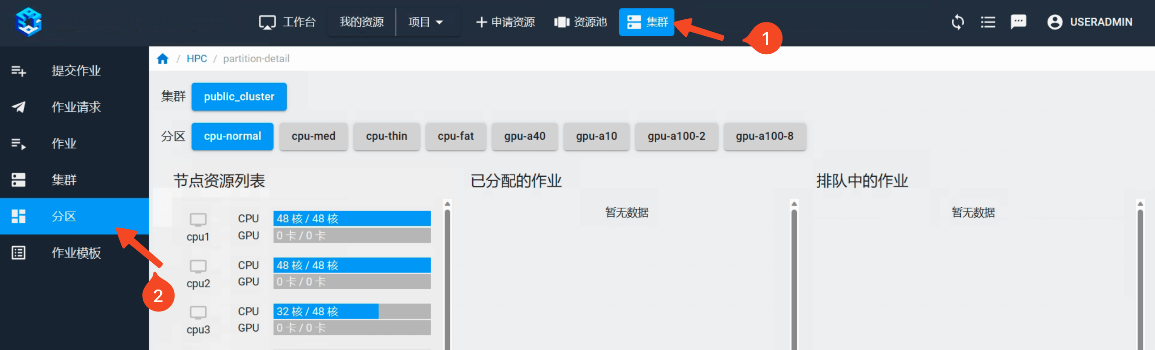This screenshot has height=350, width=1155.
Task: Click the 节点资源列表 heading
Action: (219, 181)
